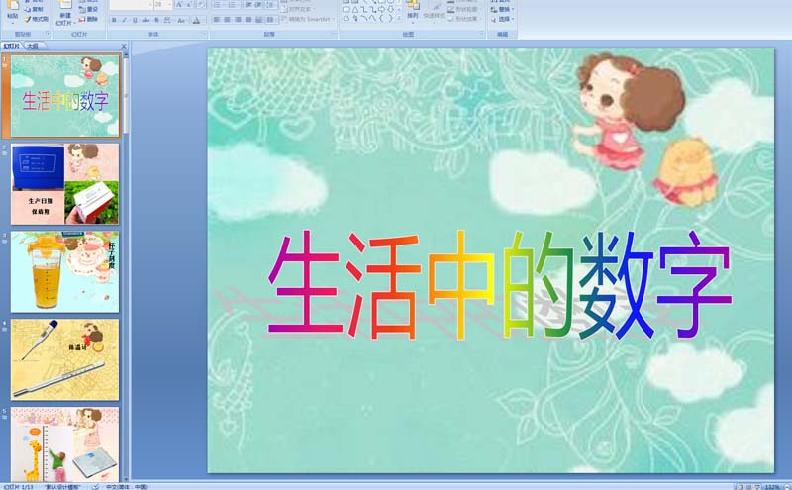Select the left brace shape
The image size is (792, 490).
point(381,19)
